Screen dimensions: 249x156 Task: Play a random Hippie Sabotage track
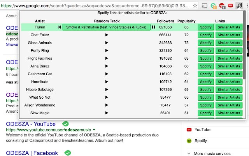tap(107, 89)
